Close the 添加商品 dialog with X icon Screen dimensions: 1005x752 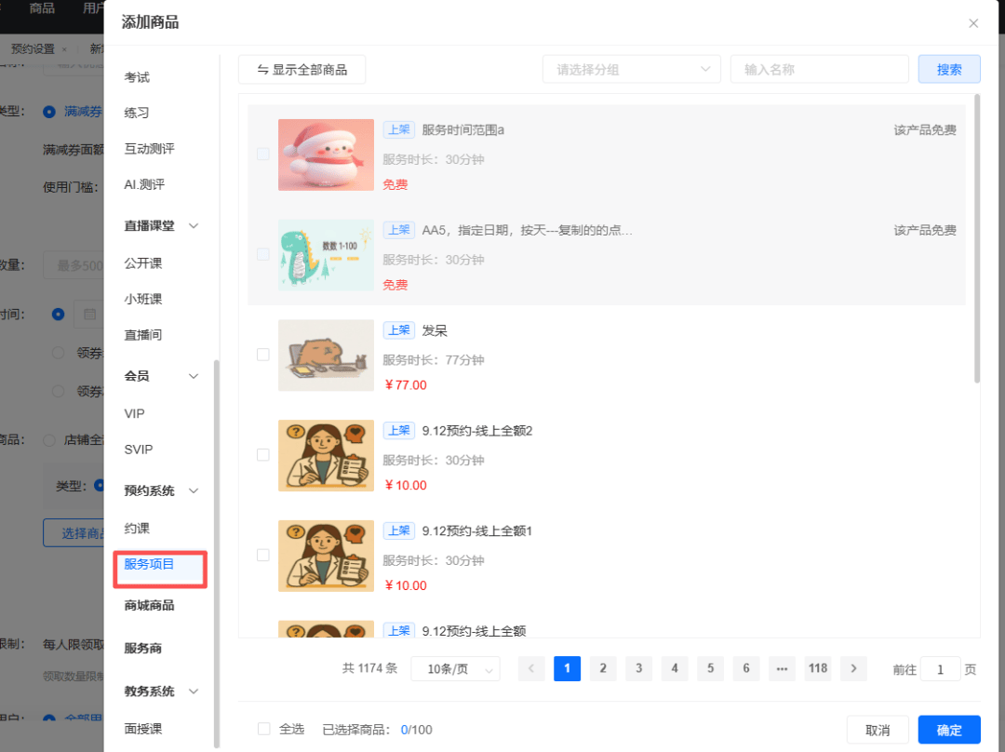pos(973,23)
